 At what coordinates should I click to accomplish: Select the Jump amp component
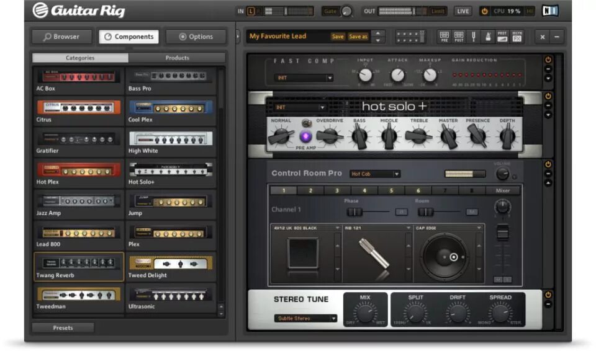tap(171, 205)
